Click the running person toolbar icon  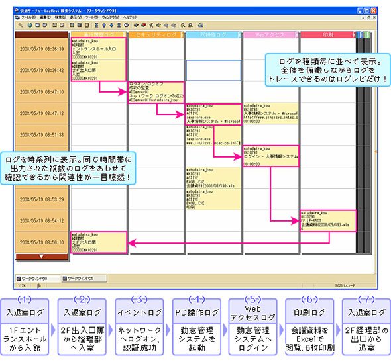[x=151, y=25]
